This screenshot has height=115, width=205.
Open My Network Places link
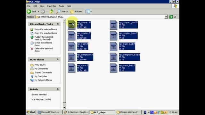click(x=43, y=80)
